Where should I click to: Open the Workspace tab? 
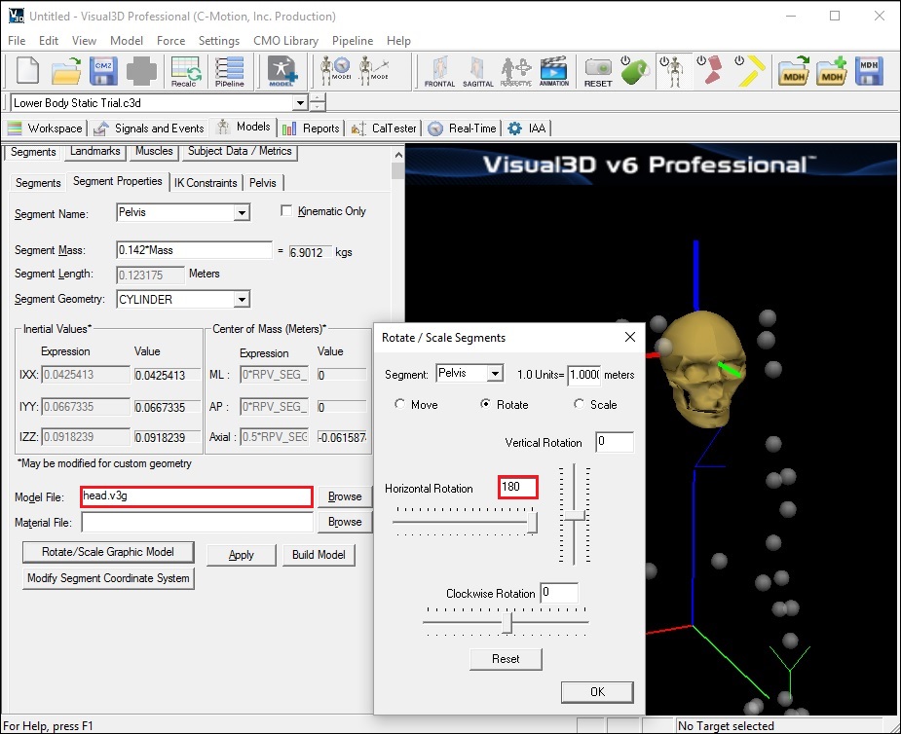[x=46, y=128]
